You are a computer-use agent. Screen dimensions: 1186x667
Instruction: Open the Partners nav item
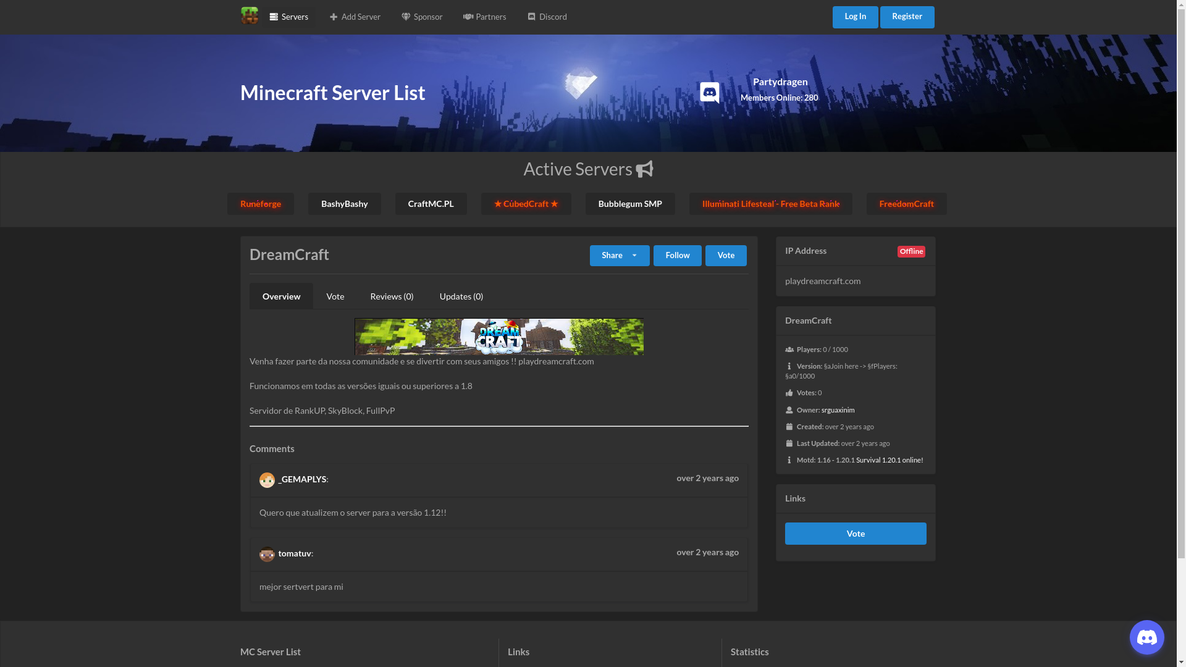click(485, 17)
